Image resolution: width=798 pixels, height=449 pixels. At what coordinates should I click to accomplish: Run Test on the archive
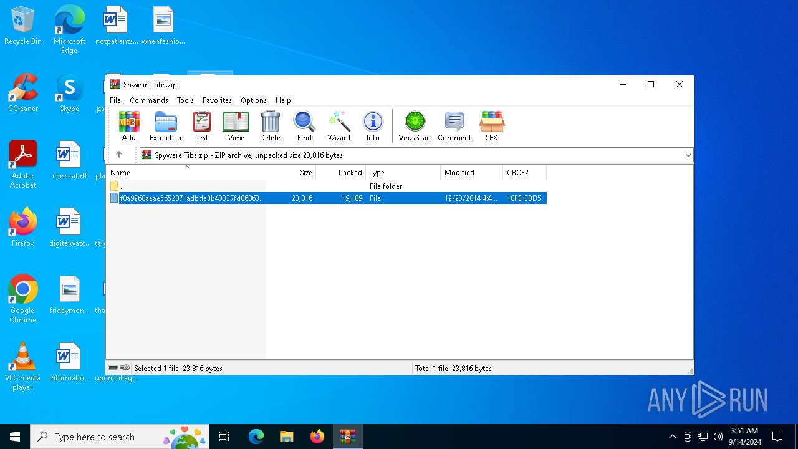(x=202, y=127)
